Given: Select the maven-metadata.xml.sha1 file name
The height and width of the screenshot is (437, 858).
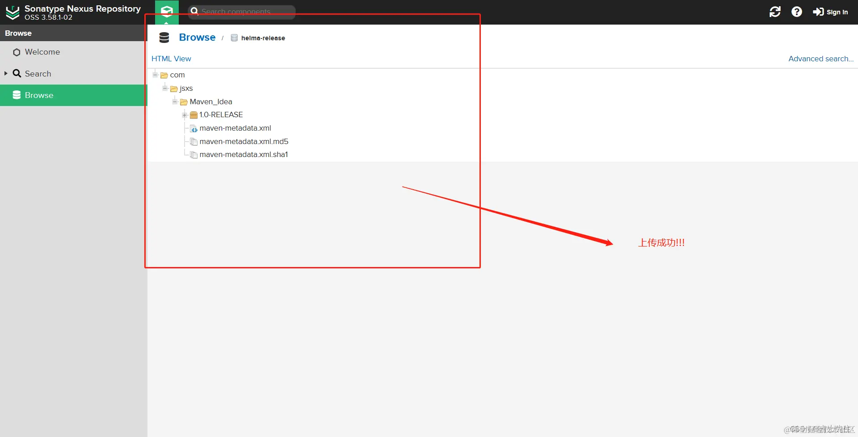Looking at the screenshot, I should [244, 154].
